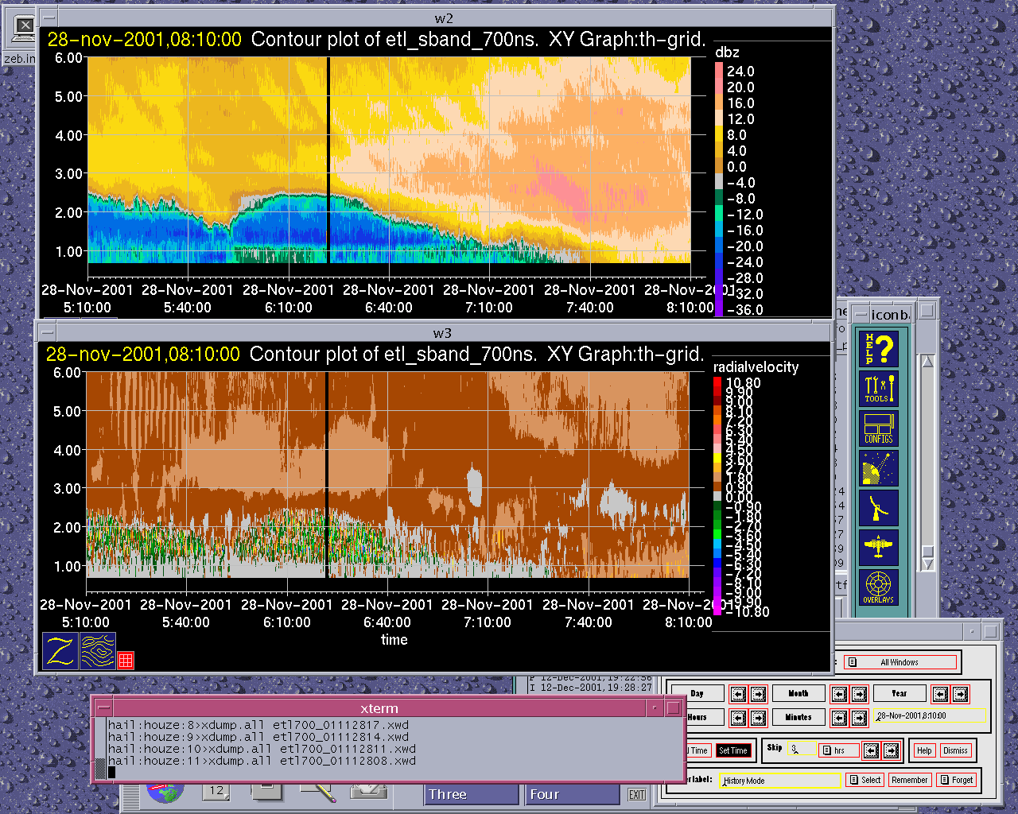Click the radar dish icon

(x=879, y=468)
